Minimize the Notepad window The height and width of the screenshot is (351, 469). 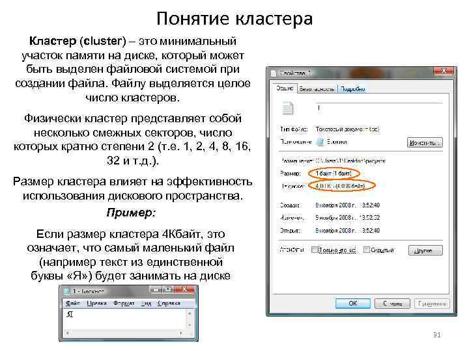click(155, 289)
